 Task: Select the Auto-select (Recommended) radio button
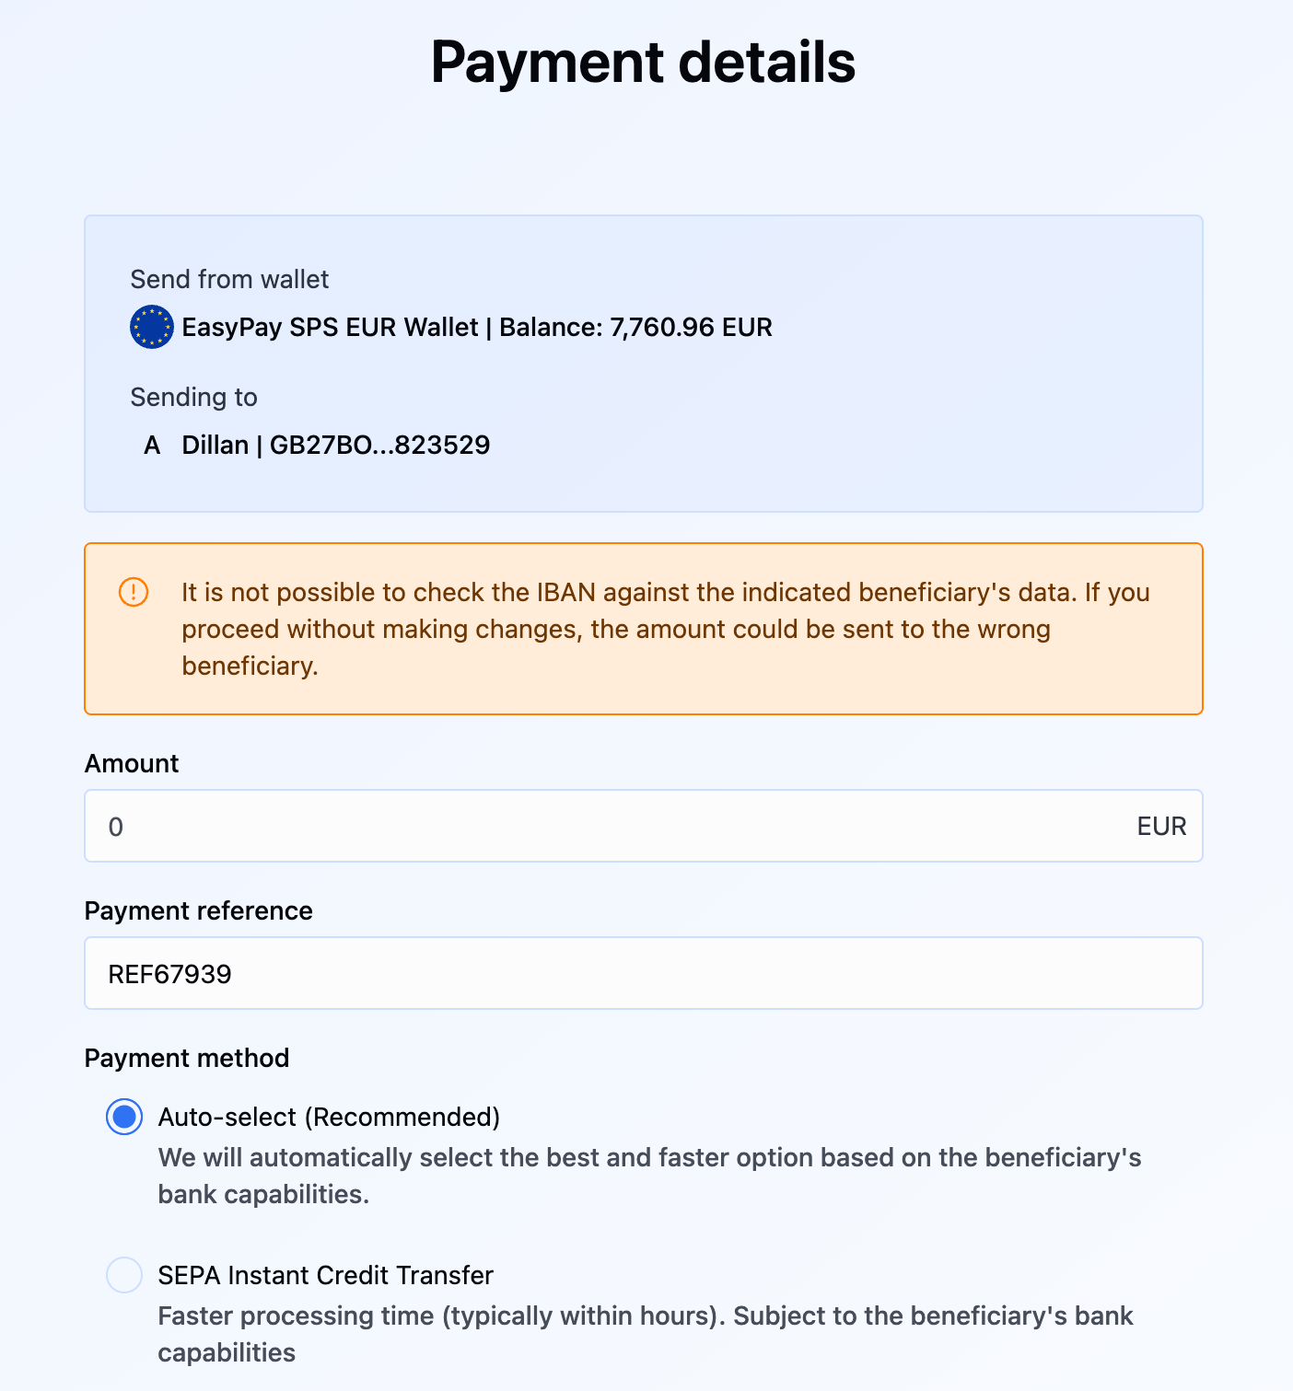[124, 1117]
